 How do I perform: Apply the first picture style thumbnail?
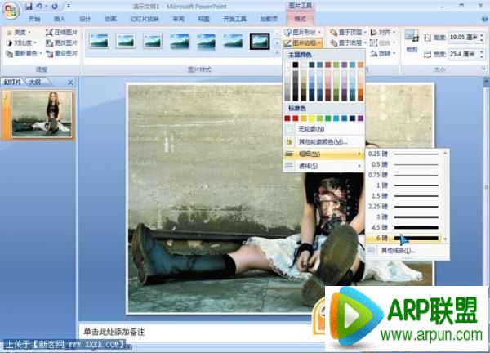pyautogui.click(x=99, y=41)
